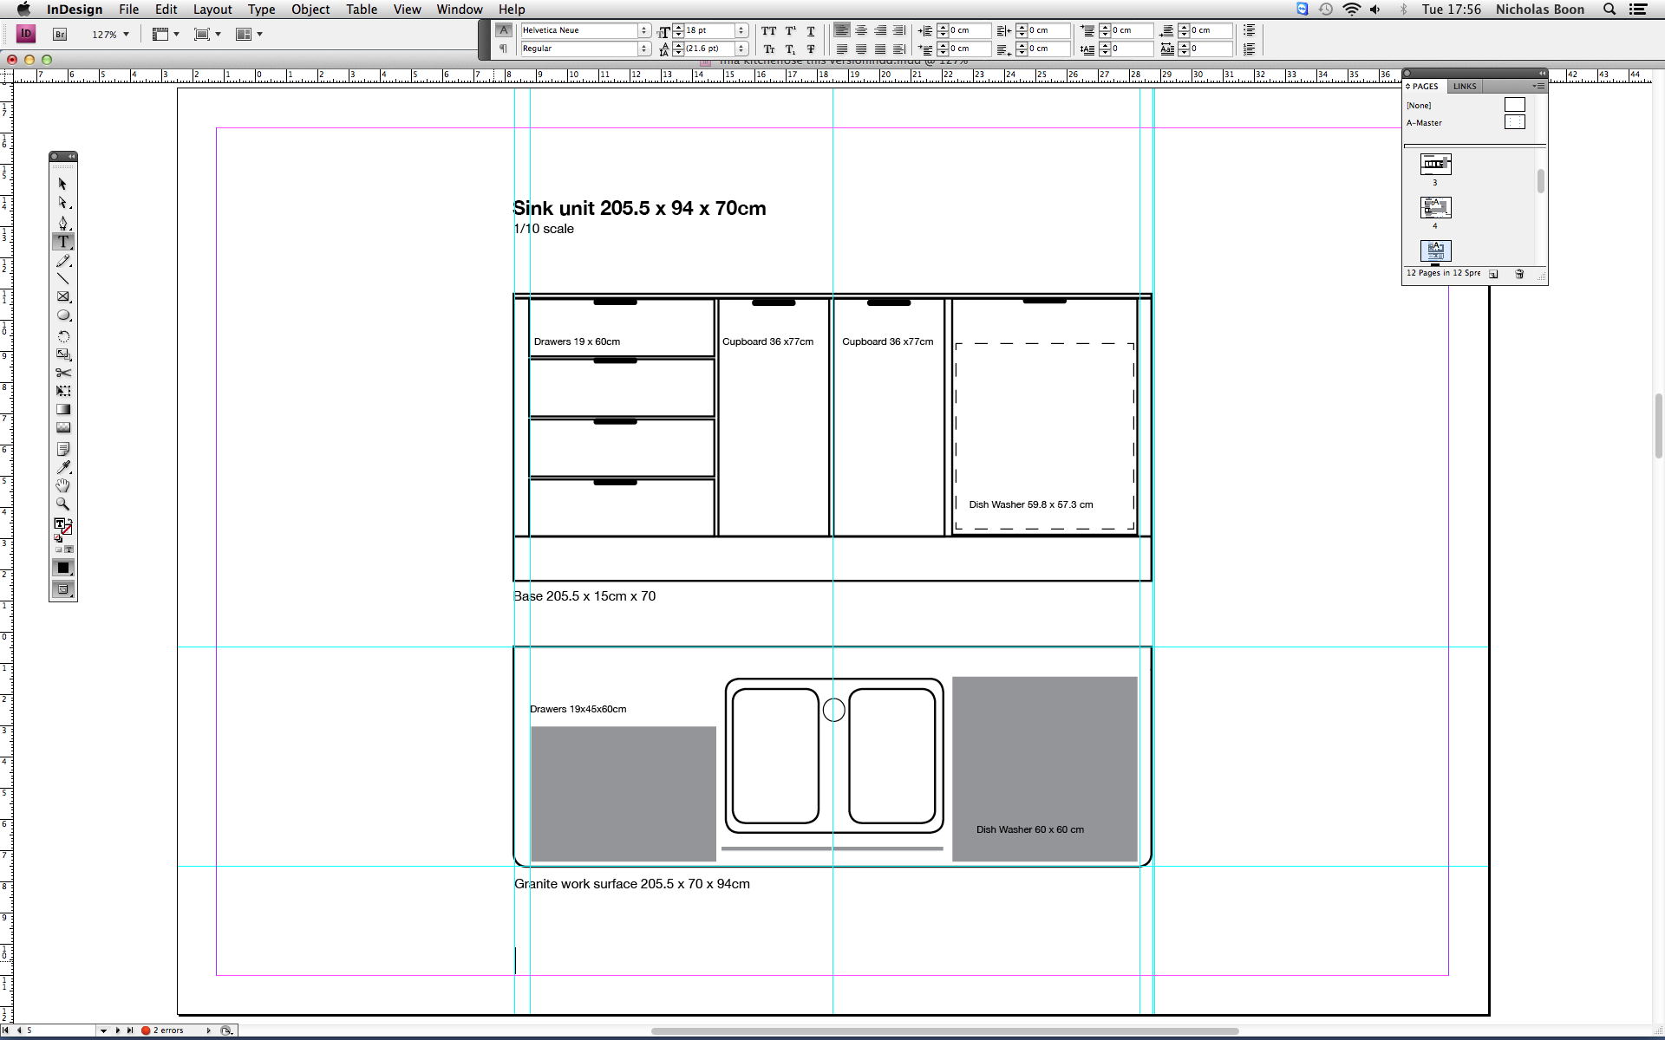Choose the Pencil tool
The height and width of the screenshot is (1040, 1665).
point(62,261)
